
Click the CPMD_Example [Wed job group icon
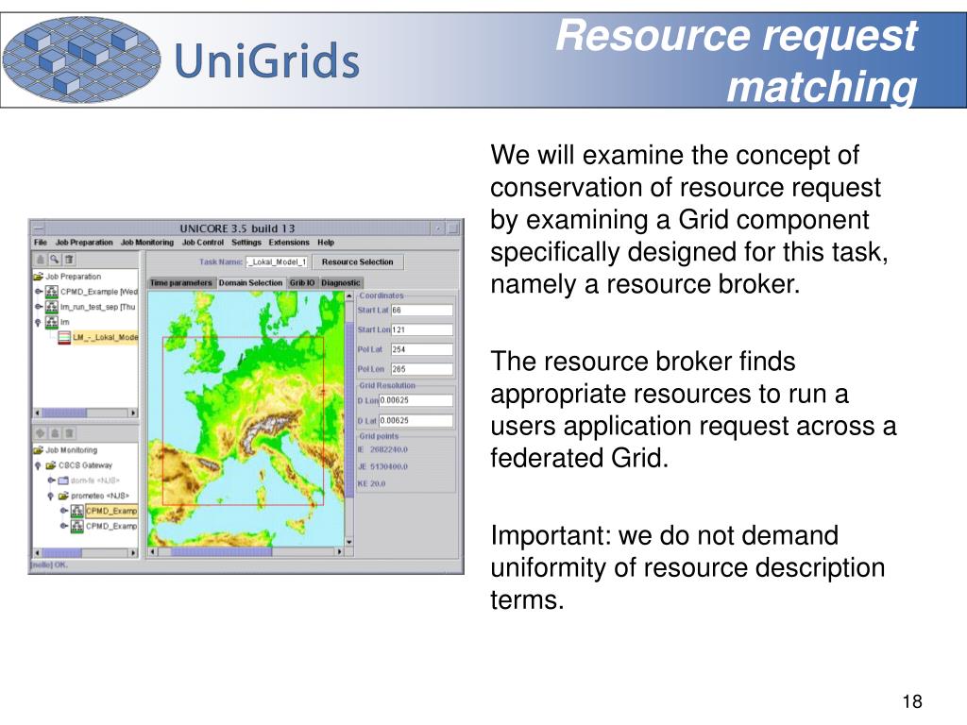coord(52,291)
